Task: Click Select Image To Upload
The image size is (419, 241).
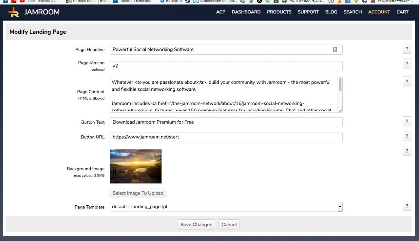Action: tap(138, 193)
